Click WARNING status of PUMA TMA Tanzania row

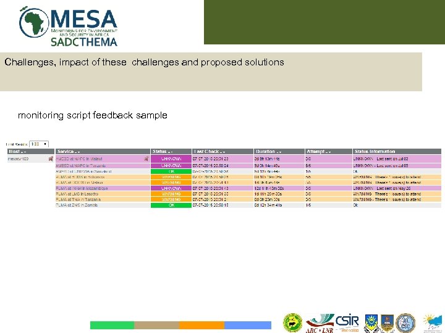171,199
